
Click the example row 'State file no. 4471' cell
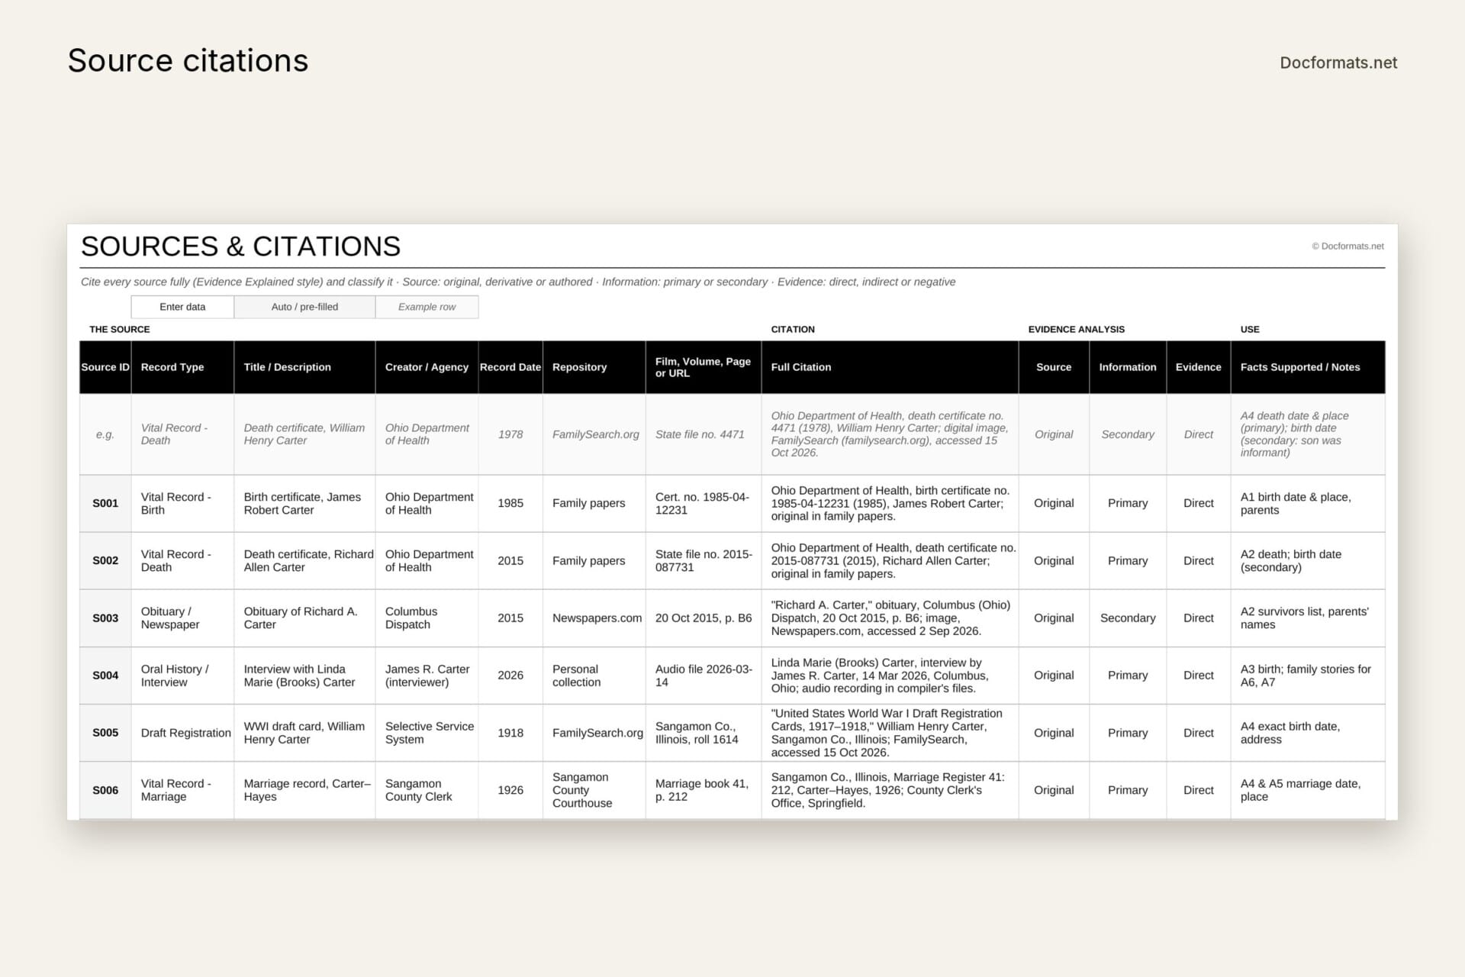point(704,434)
